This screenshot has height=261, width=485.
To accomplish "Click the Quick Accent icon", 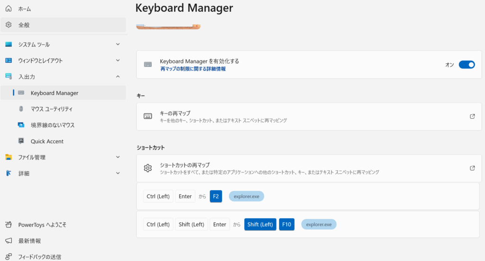I will [x=21, y=141].
